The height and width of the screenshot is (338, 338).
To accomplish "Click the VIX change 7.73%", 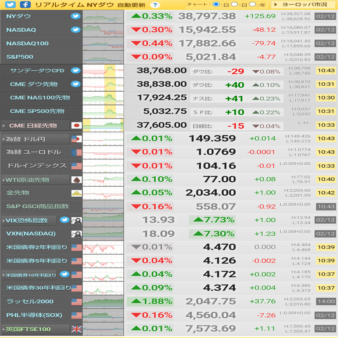I will click(212, 220).
